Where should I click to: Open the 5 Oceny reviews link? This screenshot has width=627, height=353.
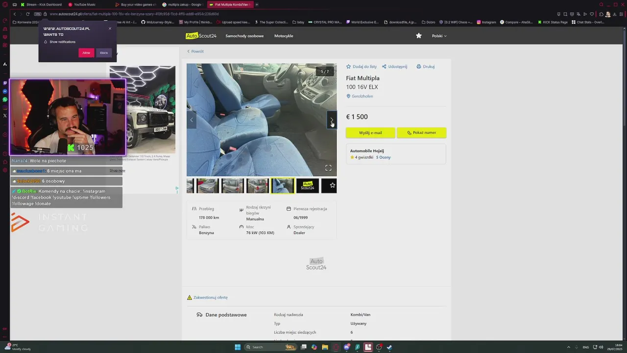383,157
